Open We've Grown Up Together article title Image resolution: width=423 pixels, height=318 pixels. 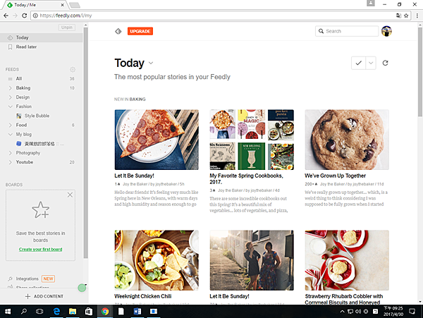point(335,176)
